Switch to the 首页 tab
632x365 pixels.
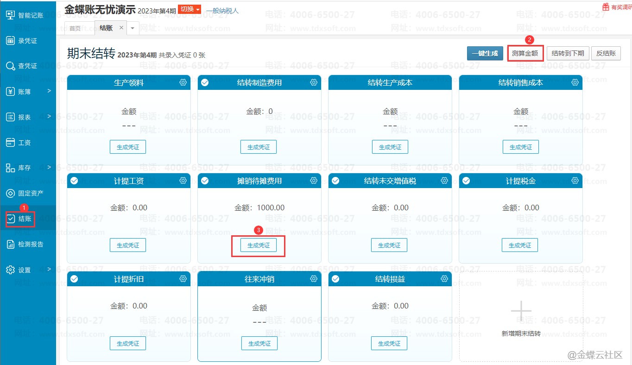(x=75, y=28)
